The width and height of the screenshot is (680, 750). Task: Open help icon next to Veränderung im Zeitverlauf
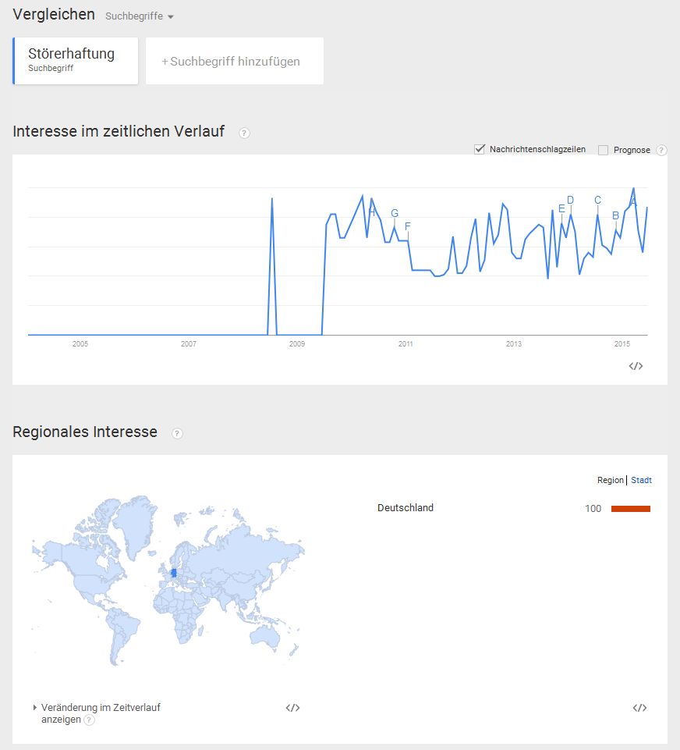tap(89, 720)
